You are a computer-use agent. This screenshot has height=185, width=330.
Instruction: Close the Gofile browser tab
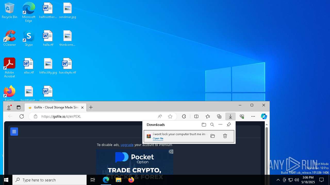click(x=82, y=107)
